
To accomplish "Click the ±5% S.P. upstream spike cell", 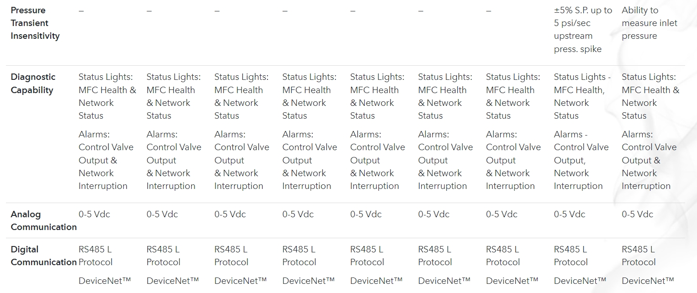I will [x=582, y=30].
